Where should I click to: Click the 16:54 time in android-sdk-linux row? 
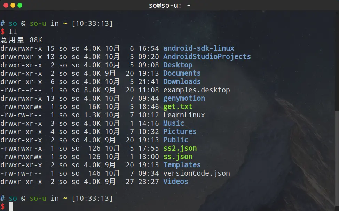[149, 48]
